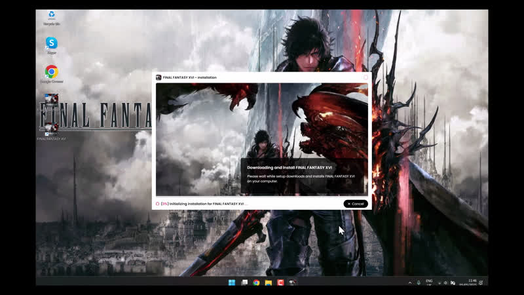
Task: Open the Windows Start menu
Action: tap(232, 283)
